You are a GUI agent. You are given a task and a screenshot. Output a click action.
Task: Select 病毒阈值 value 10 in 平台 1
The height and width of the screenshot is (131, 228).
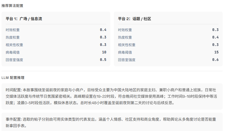pos(104,52)
